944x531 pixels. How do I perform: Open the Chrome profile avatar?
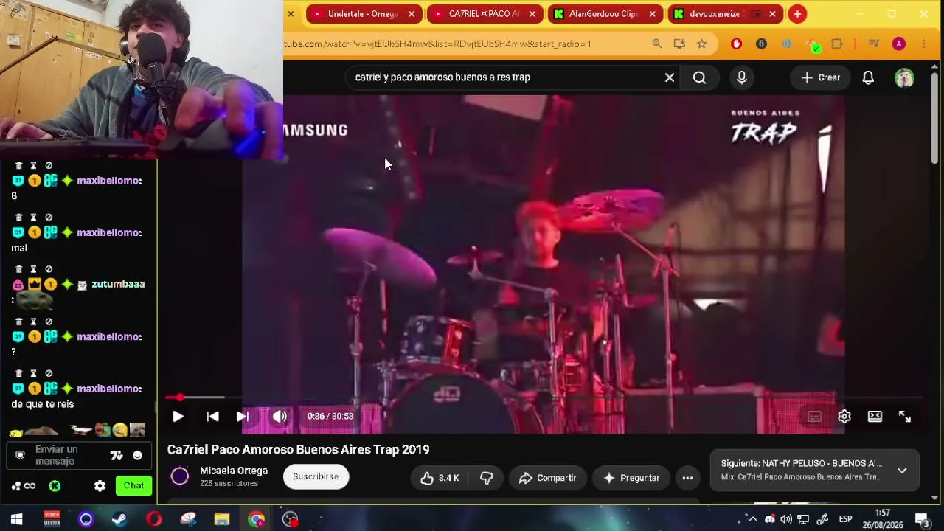tap(898, 44)
